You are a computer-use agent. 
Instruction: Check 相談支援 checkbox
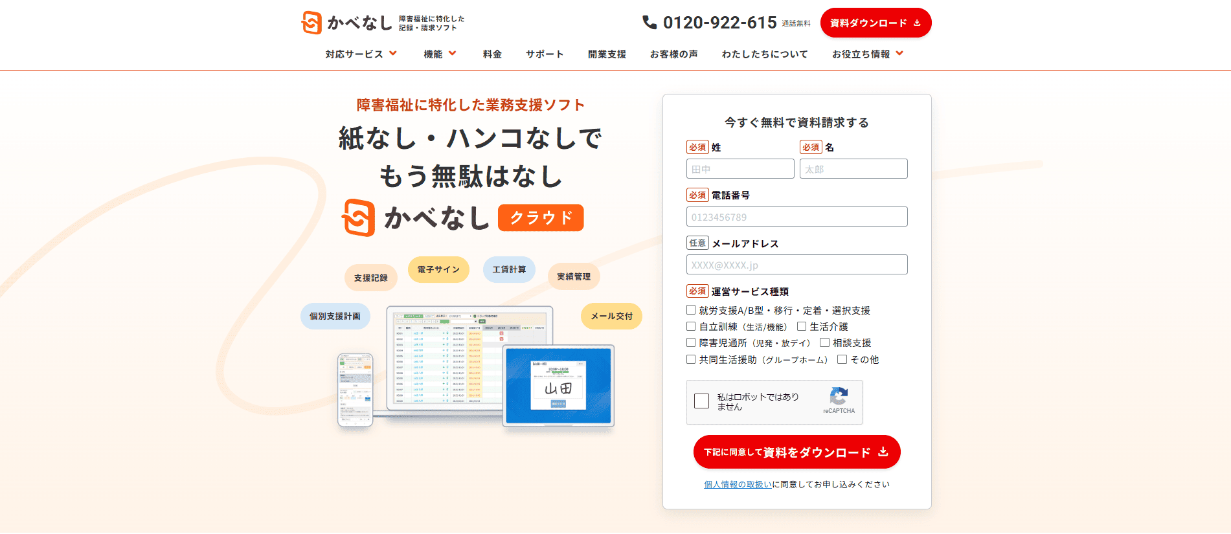click(x=824, y=342)
